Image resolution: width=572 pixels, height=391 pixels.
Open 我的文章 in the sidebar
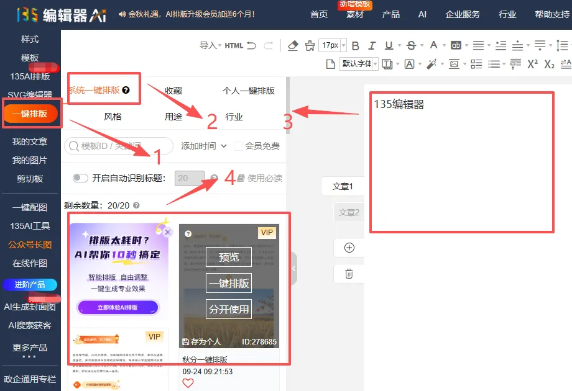click(30, 142)
